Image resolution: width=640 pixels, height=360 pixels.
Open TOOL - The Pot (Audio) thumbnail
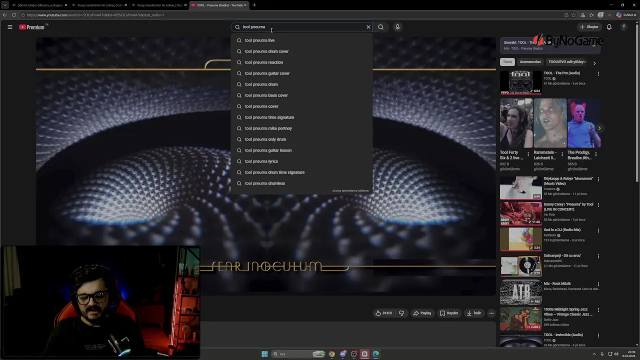[520, 82]
